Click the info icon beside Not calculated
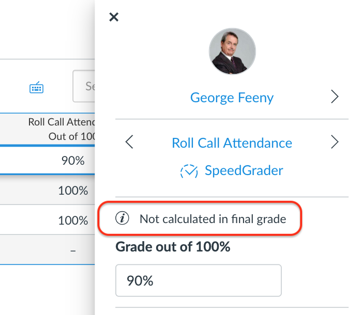This screenshot has width=361, height=315. pos(122,219)
